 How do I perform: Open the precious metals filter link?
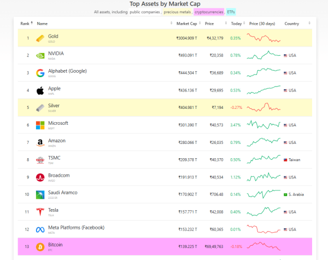177,12
